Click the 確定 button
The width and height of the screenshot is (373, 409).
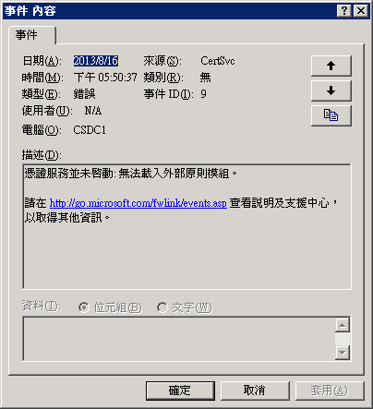(180, 391)
